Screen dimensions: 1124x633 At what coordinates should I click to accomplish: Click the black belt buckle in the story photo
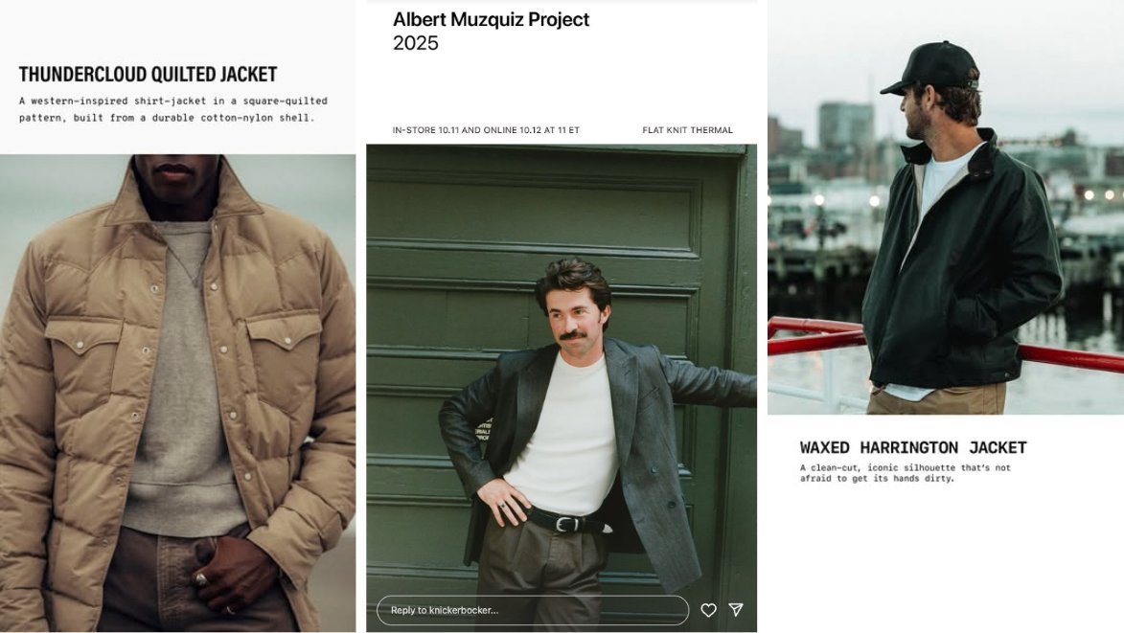[x=568, y=524]
